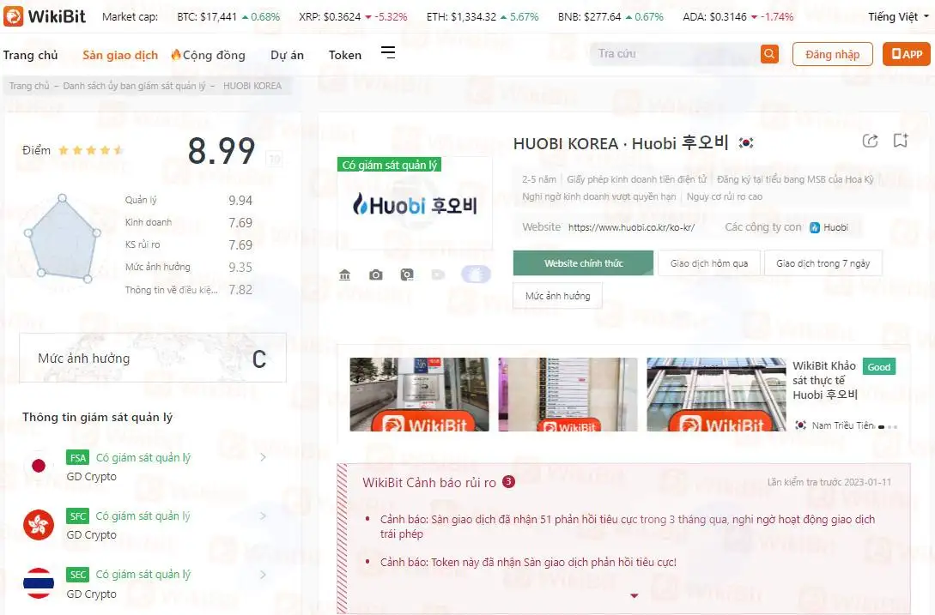Viewport: 935px width, 615px height.
Task: Click the Nguy cơ rủi ro cao tag
Action: (725, 196)
